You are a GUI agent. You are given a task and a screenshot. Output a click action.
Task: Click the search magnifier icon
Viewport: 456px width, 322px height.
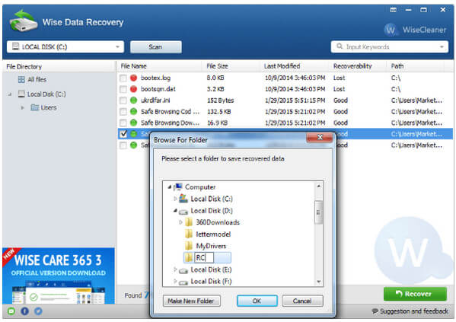point(340,46)
